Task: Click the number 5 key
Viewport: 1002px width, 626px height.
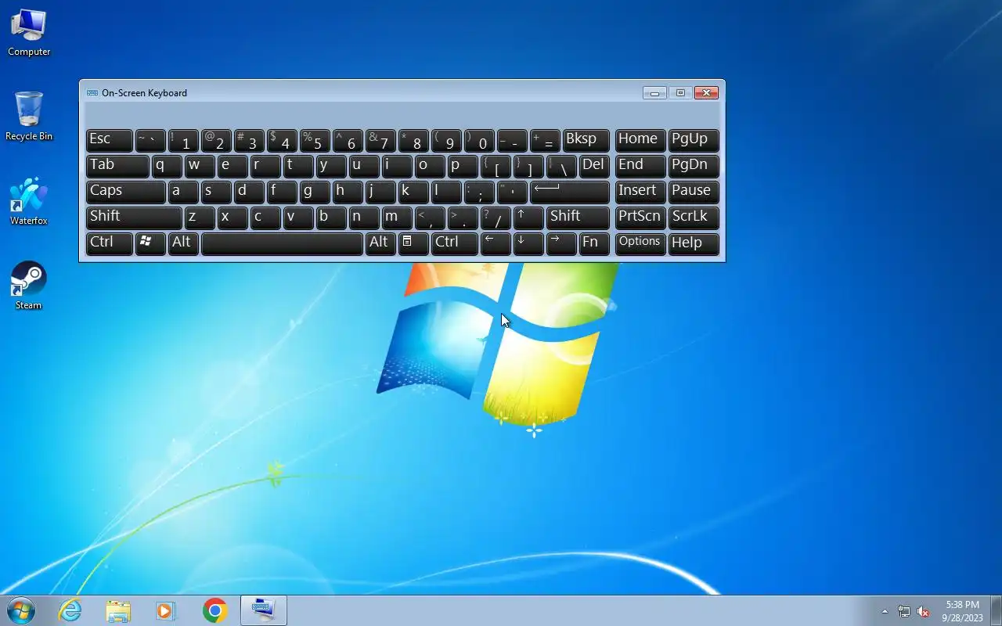Action: point(315,140)
